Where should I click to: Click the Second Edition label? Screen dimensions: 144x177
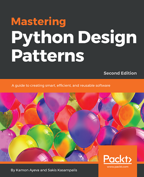[x=120, y=73]
